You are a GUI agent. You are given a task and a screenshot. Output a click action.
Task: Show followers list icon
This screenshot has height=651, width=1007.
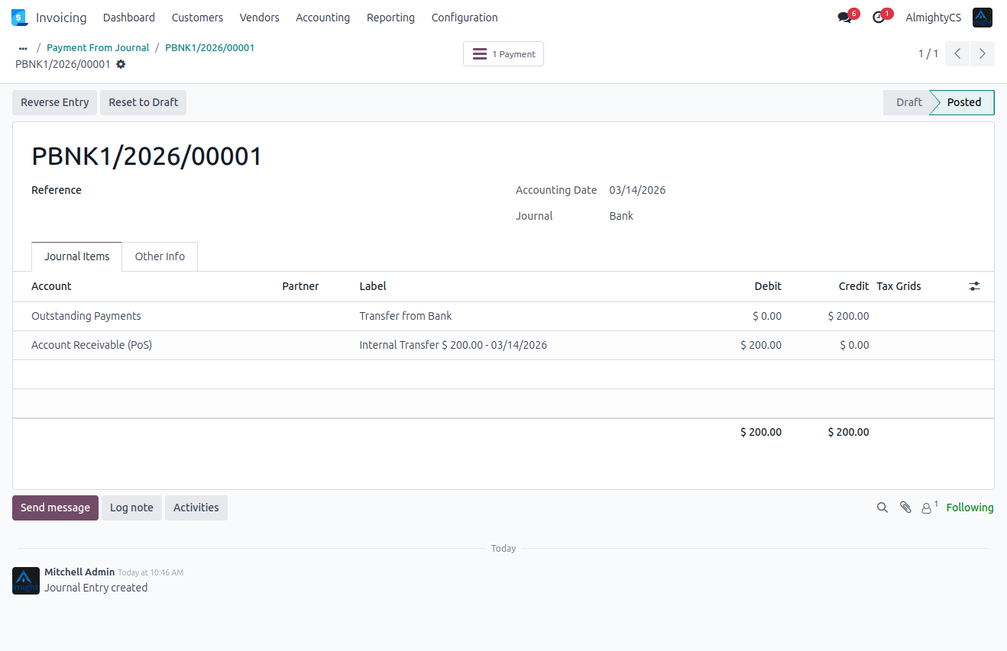click(x=928, y=508)
